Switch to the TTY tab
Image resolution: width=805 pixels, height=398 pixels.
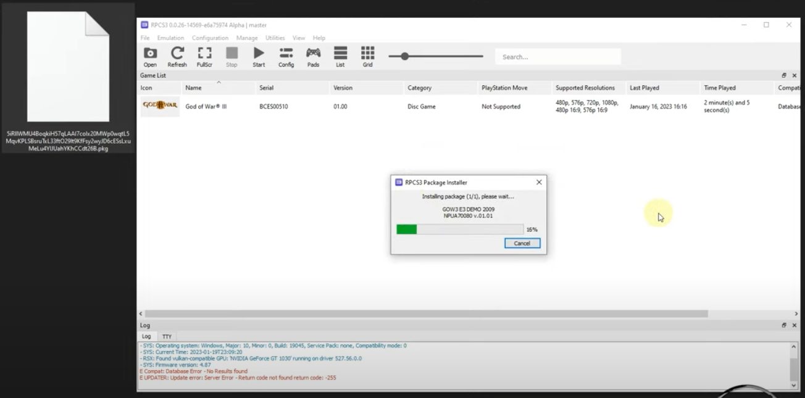click(x=167, y=336)
